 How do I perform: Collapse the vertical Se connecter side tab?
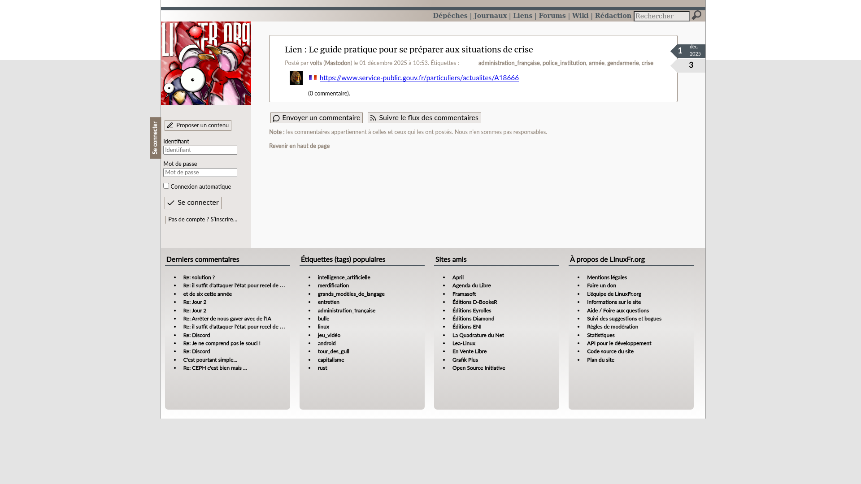tap(155, 138)
